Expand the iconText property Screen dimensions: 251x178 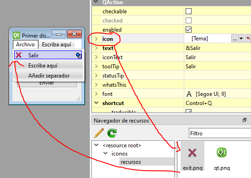click(96, 57)
